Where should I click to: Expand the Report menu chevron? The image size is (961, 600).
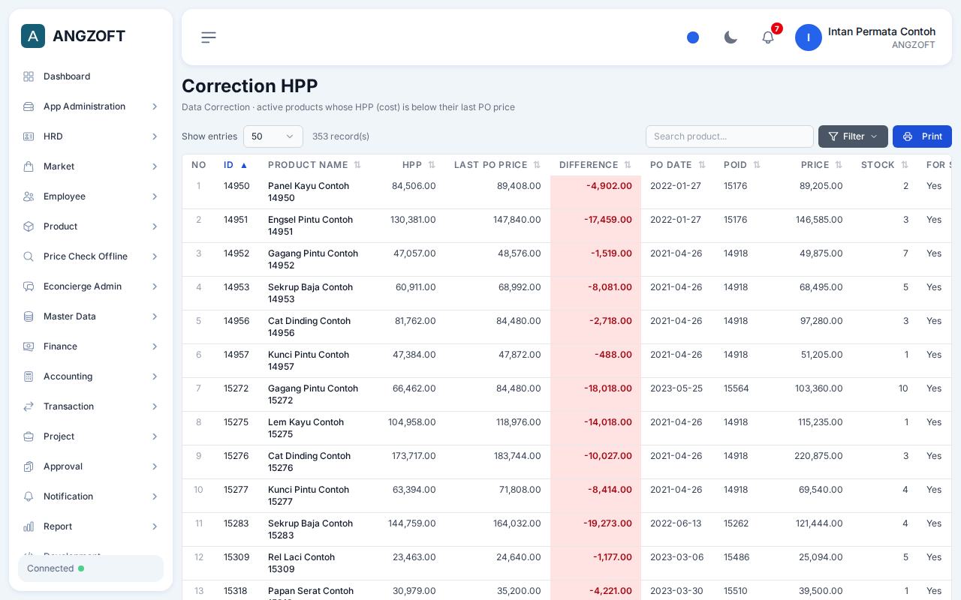155,526
